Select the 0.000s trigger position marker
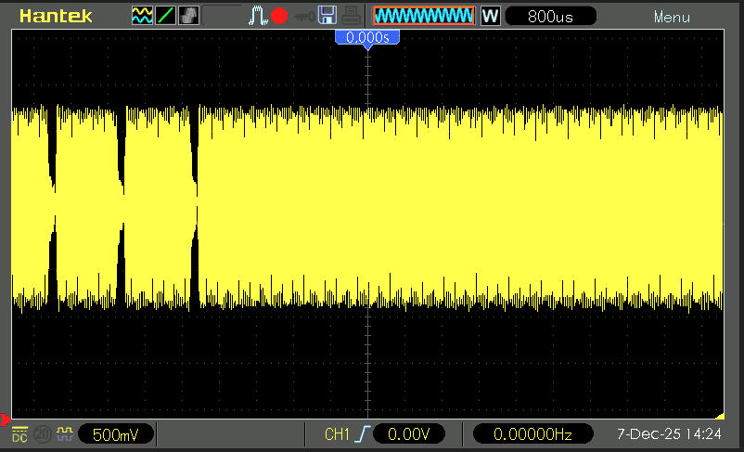The image size is (744, 452). point(368,38)
